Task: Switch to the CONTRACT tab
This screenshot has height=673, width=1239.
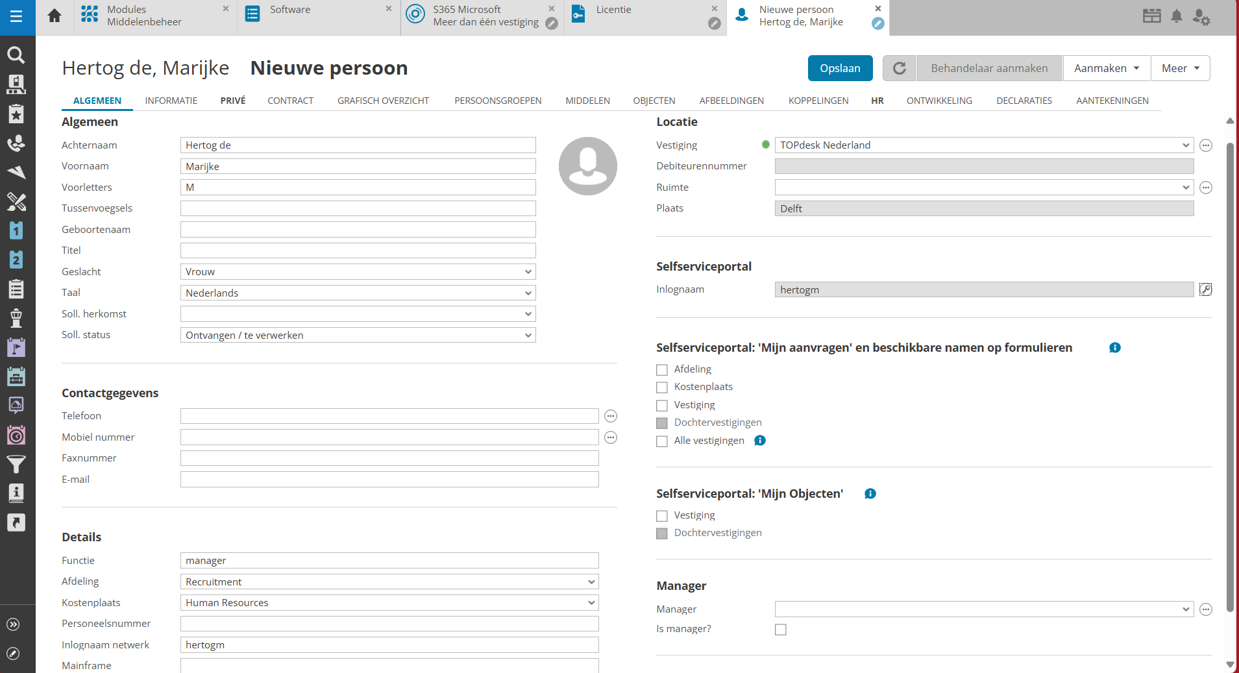Action: (x=290, y=101)
